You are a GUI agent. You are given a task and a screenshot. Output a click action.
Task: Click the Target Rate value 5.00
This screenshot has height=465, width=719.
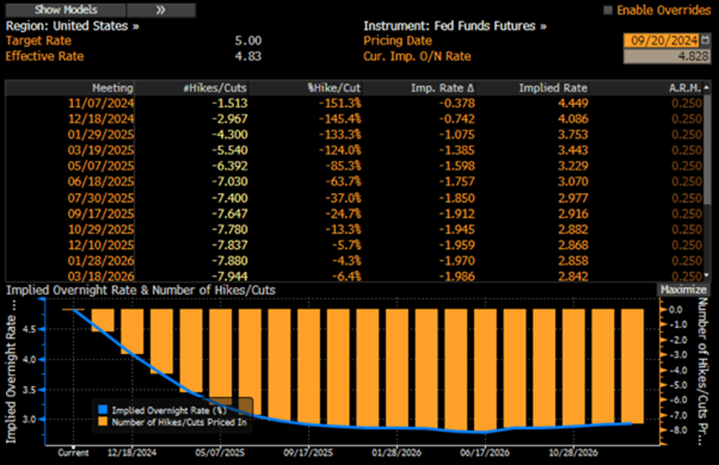(248, 41)
